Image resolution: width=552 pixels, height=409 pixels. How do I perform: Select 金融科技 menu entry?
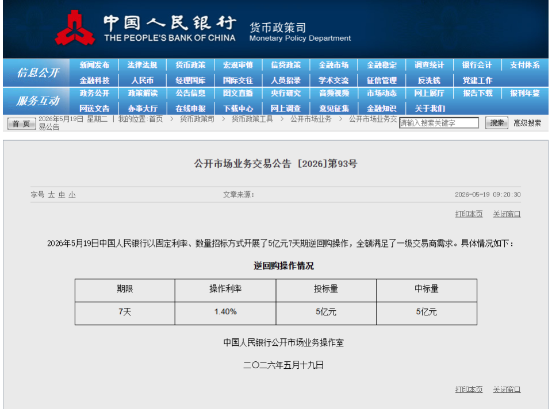pyautogui.click(x=94, y=80)
